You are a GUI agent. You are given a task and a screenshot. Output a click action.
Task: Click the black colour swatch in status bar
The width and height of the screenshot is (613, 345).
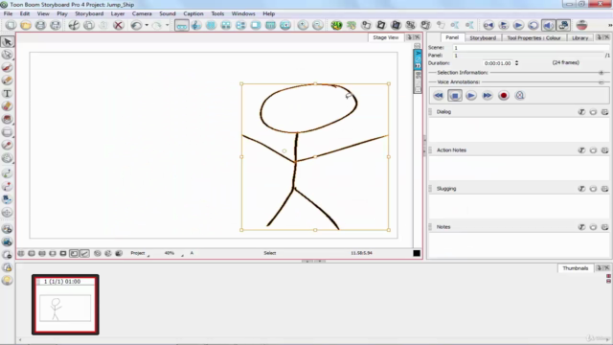pyautogui.click(x=417, y=253)
